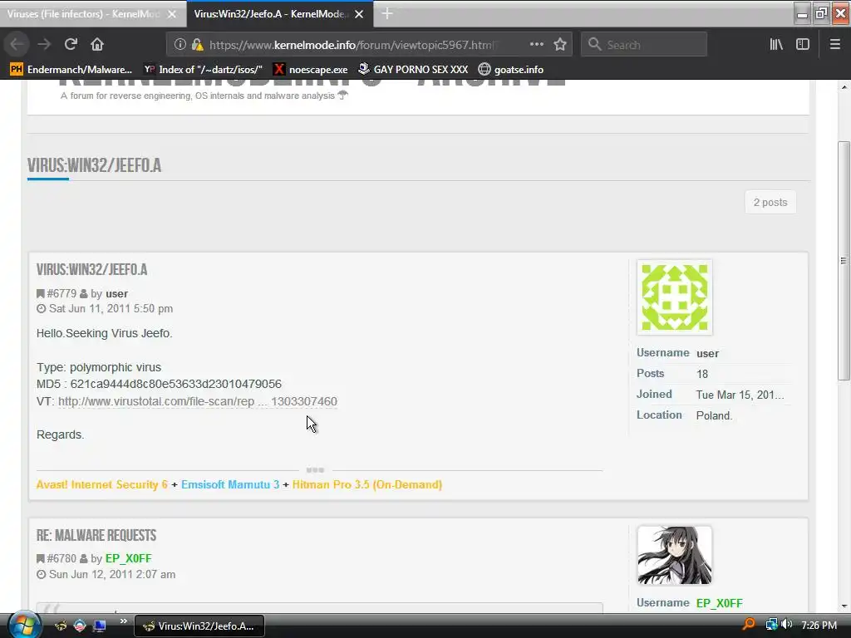Click the '2 posts' counter
Screen dimensions: 851x638
770,203
